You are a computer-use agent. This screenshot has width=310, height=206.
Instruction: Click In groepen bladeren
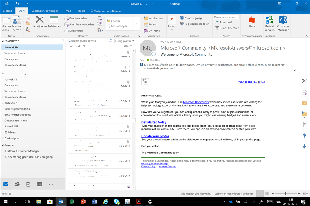click(x=195, y=24)
